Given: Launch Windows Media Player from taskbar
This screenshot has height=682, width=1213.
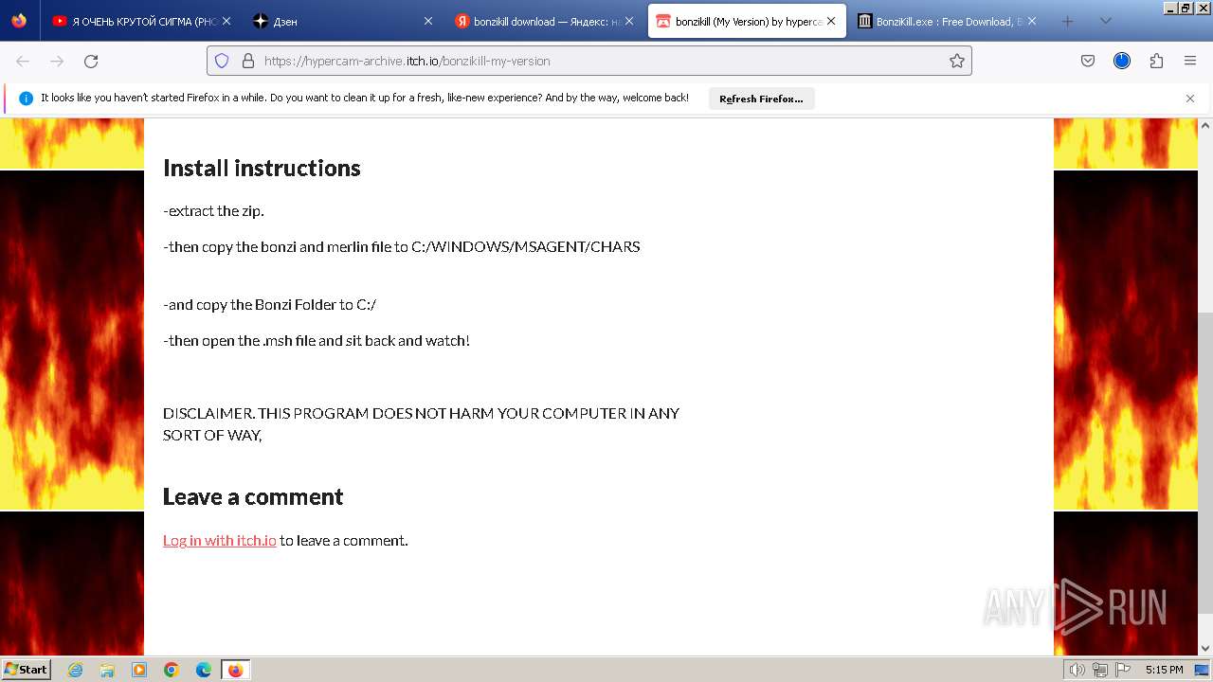Looking at the screenshot, I should [x=139, y=670].
